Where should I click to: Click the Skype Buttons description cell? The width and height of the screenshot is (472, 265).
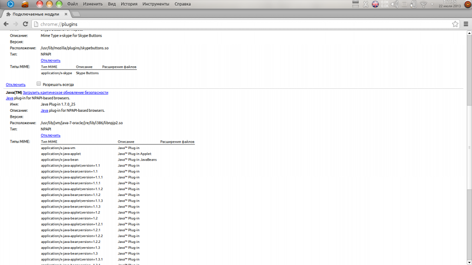coord(87,73)
